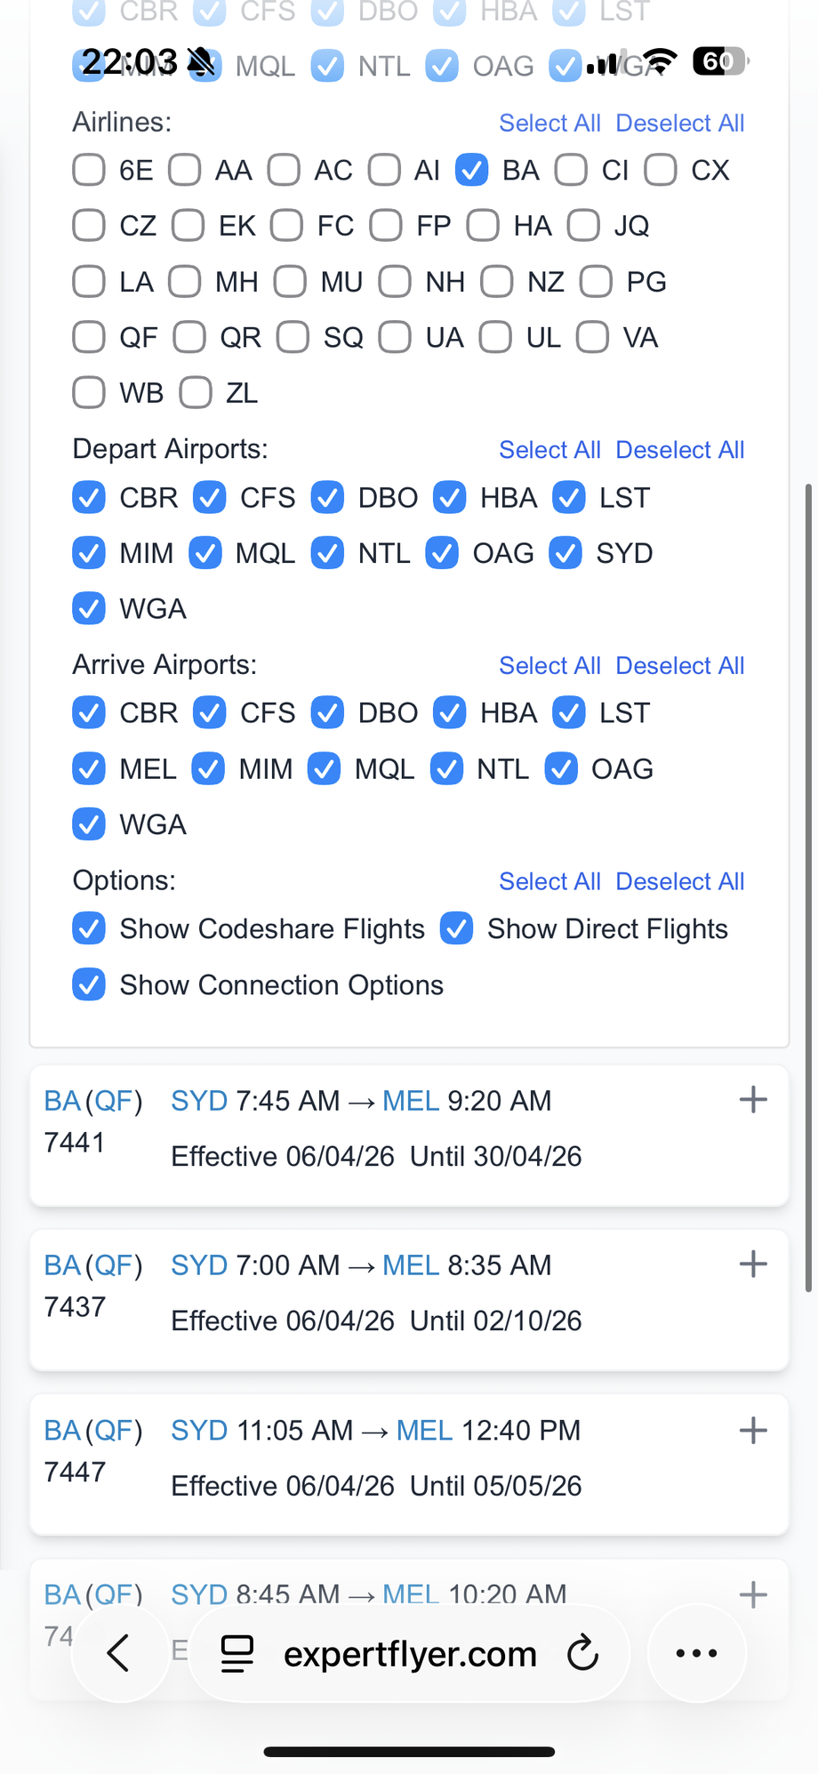The image size is (818, 1774).
Task: Click Deselect All for Arrive Airports
Action: click(679, 666)
